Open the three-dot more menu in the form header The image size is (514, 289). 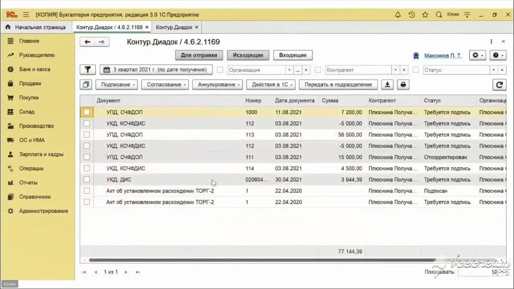point(491,42)
